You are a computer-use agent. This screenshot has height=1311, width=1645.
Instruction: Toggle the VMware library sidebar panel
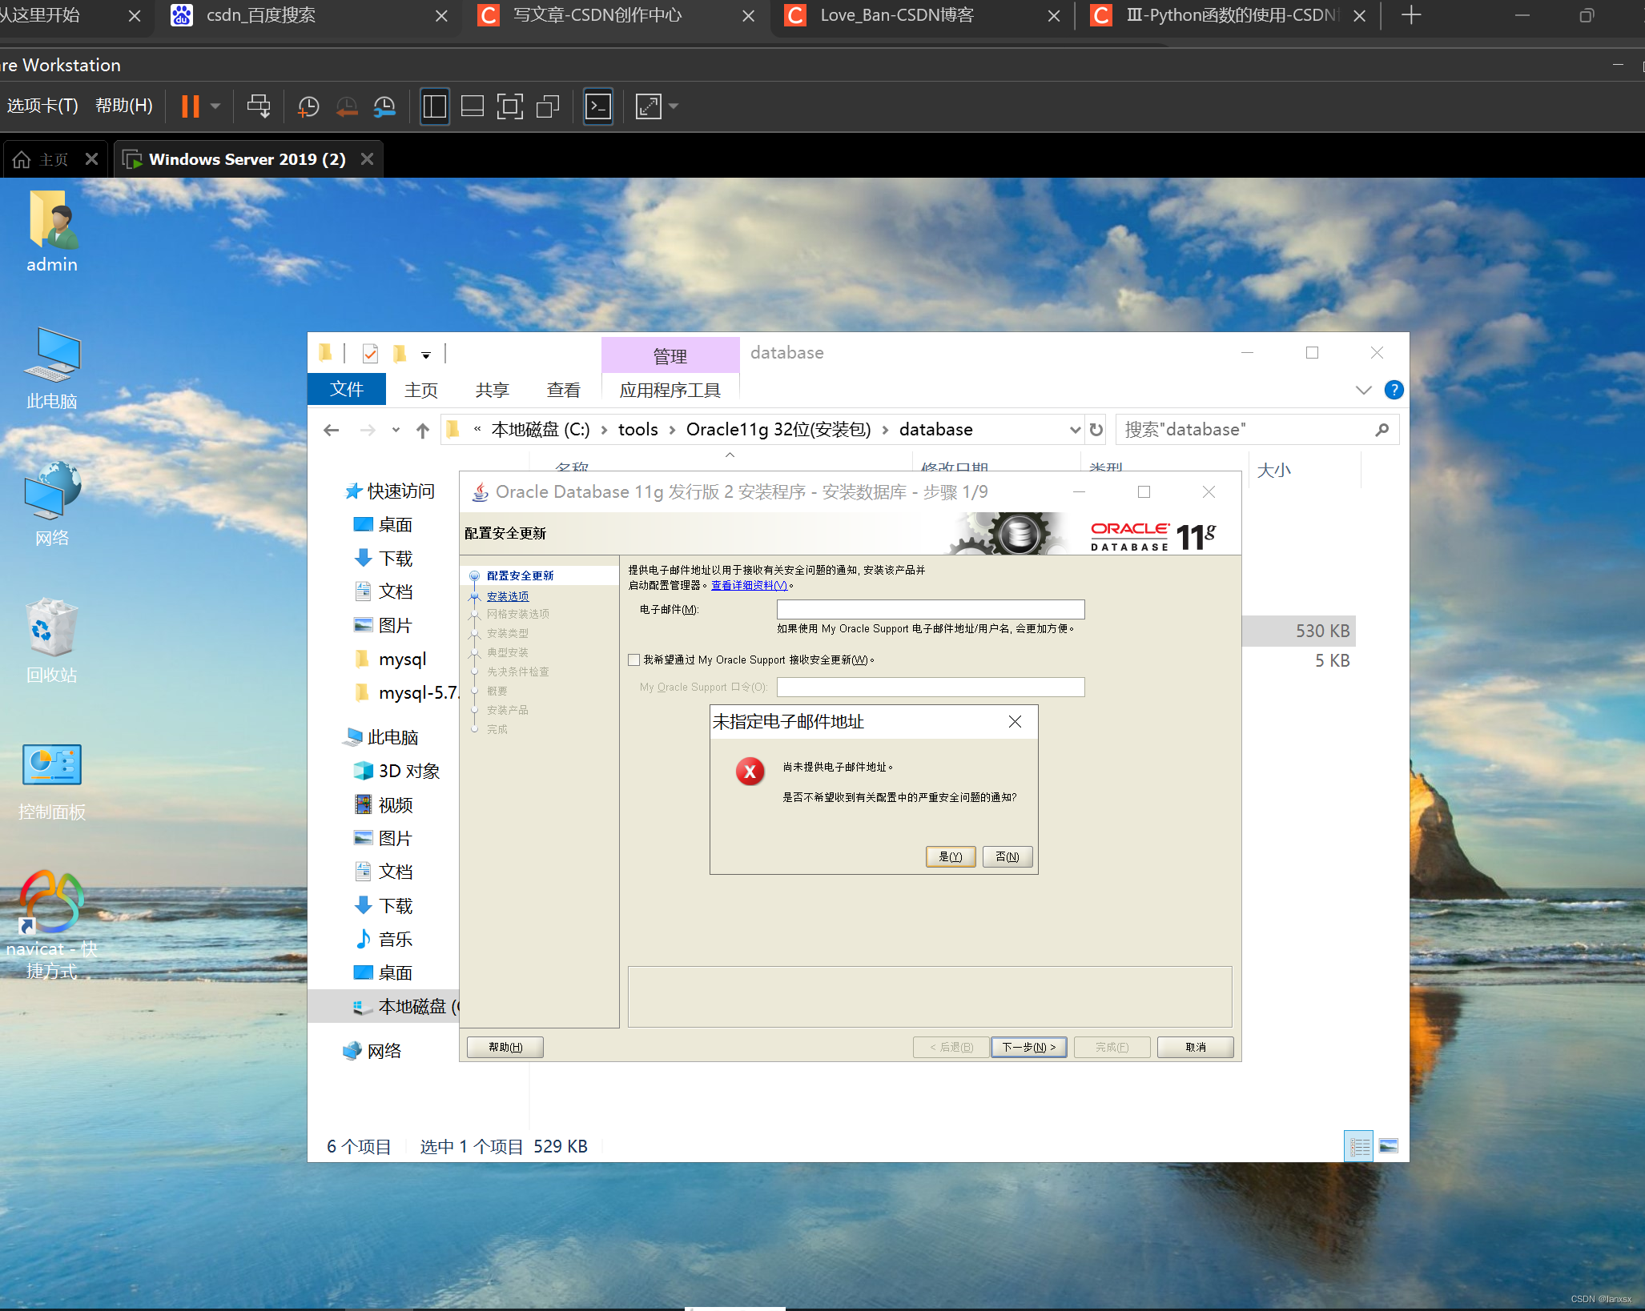coord(435,106)
